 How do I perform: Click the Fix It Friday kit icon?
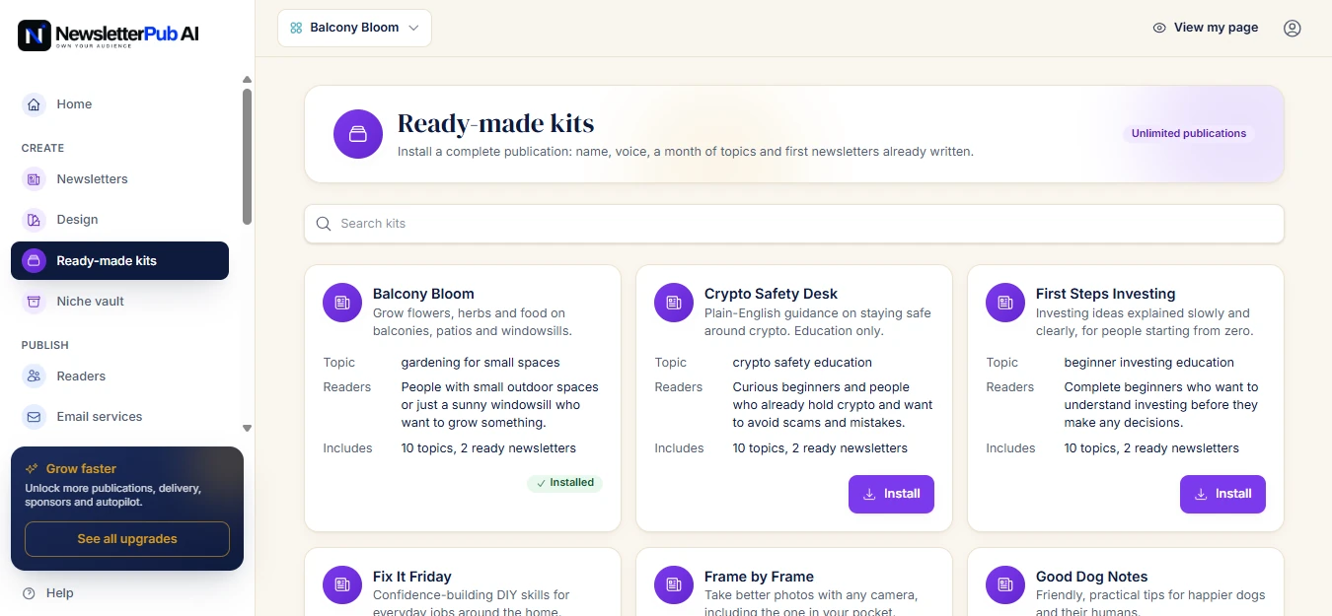(342, 585)
